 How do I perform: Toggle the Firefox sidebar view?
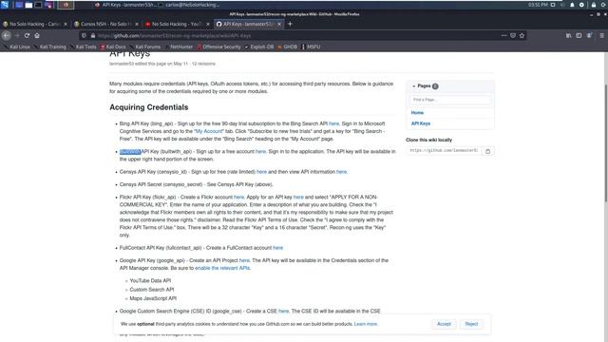click(579, 35)
